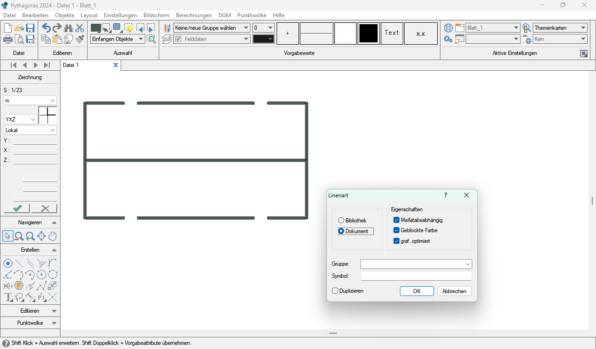Select the arrow pointer tool

point(8,236)
